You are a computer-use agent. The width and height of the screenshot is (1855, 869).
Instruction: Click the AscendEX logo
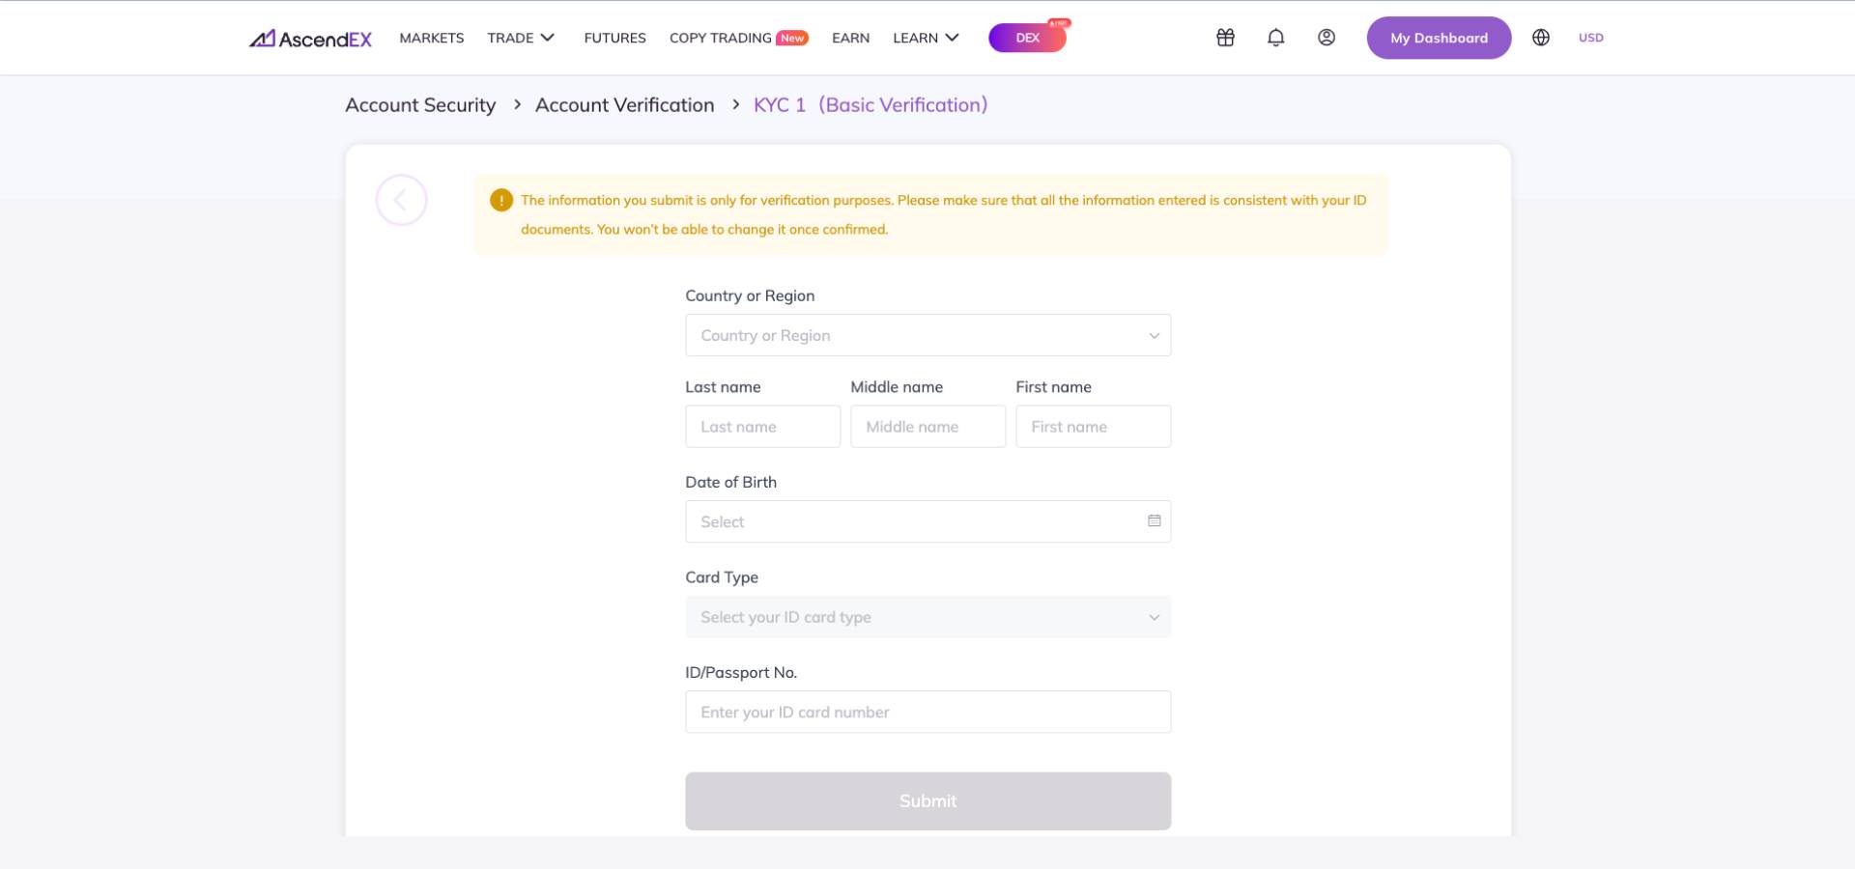tap(310, 39)
